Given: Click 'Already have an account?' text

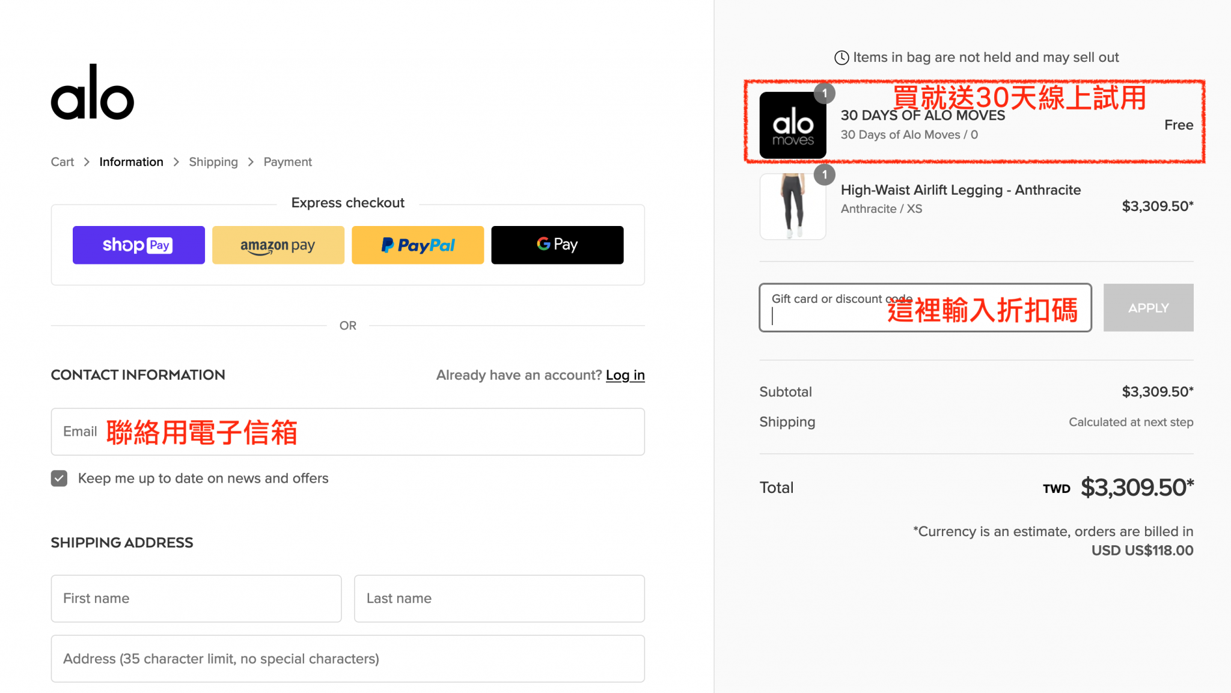Looking at the screenshot, I should [x=519, y=375].
